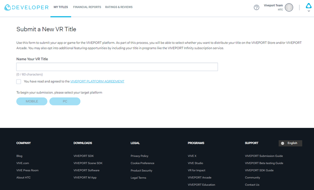Open the VIVEPORT Scene SDK link
This screenshot has width=314, height=190.
click(88, 163)
